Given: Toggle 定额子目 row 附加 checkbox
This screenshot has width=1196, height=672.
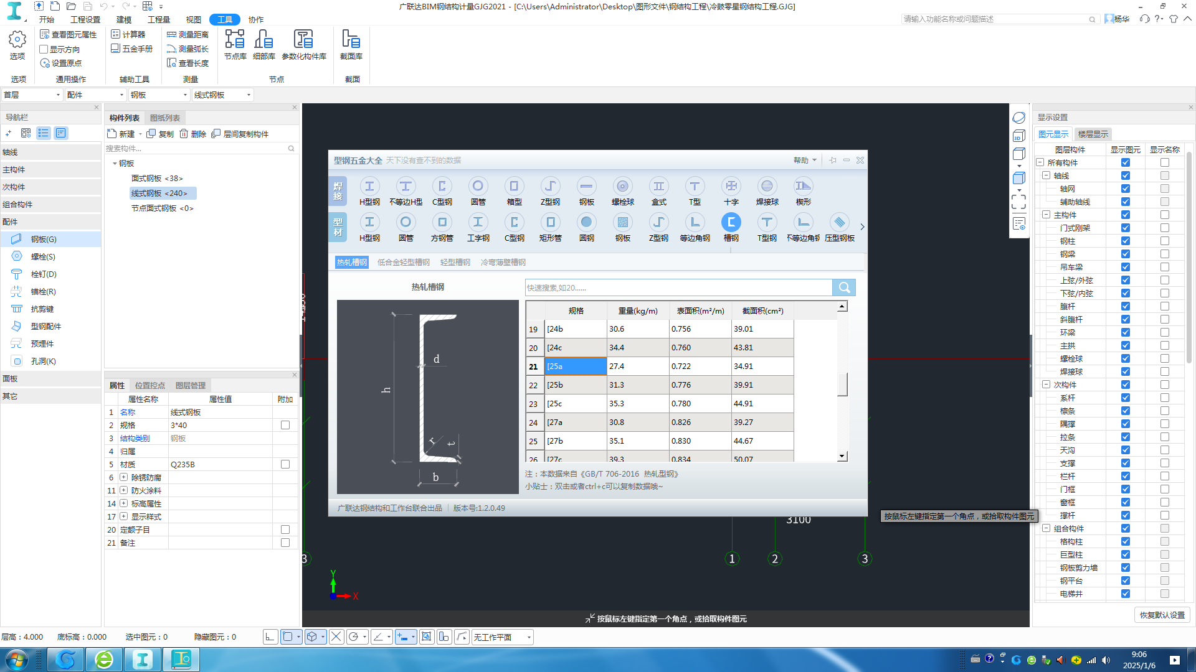Looking at the screenshot, I should 285,530.
